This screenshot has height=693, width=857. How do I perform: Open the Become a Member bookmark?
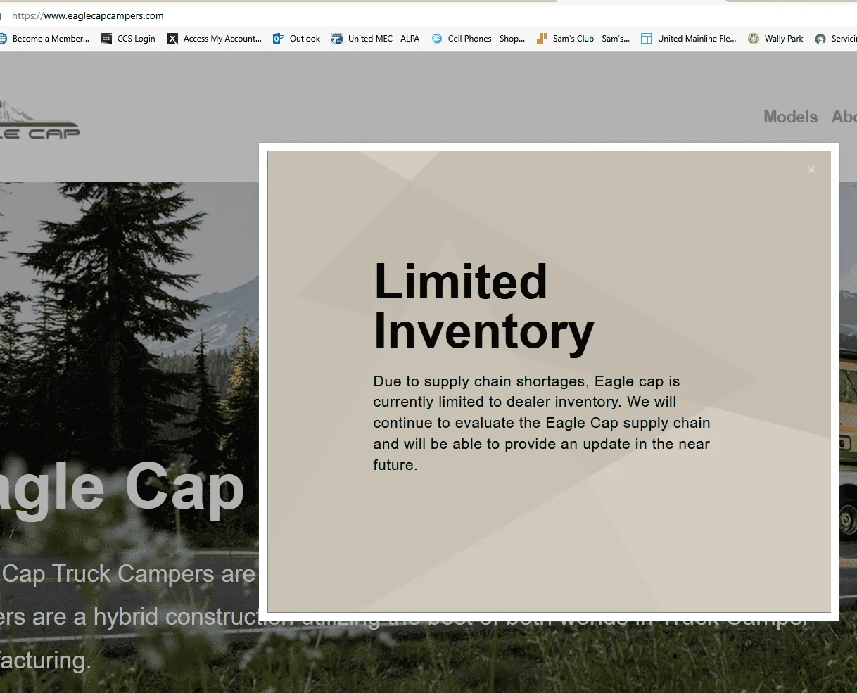coord(44,39)
